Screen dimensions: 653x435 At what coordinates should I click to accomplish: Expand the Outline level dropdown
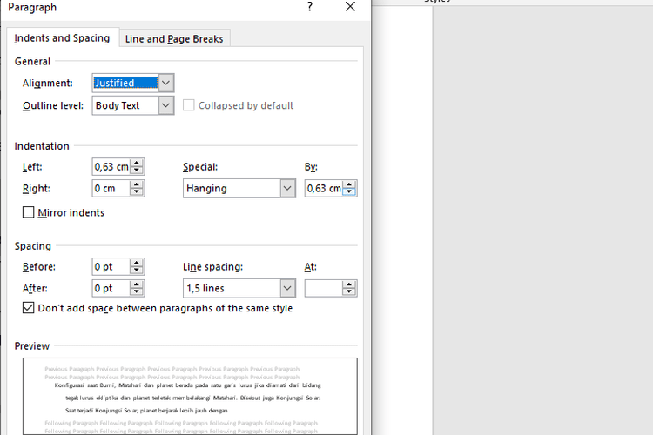coord(165,105)
